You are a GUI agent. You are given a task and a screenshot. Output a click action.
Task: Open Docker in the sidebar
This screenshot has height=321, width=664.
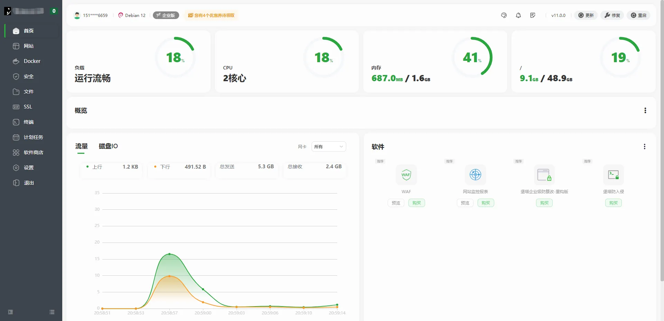[32, 61]
